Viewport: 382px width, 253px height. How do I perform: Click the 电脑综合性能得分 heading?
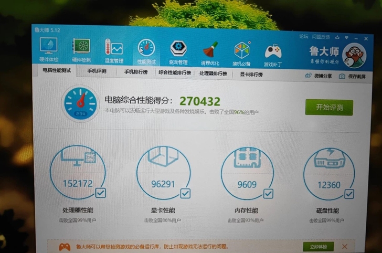coord(139,100)
